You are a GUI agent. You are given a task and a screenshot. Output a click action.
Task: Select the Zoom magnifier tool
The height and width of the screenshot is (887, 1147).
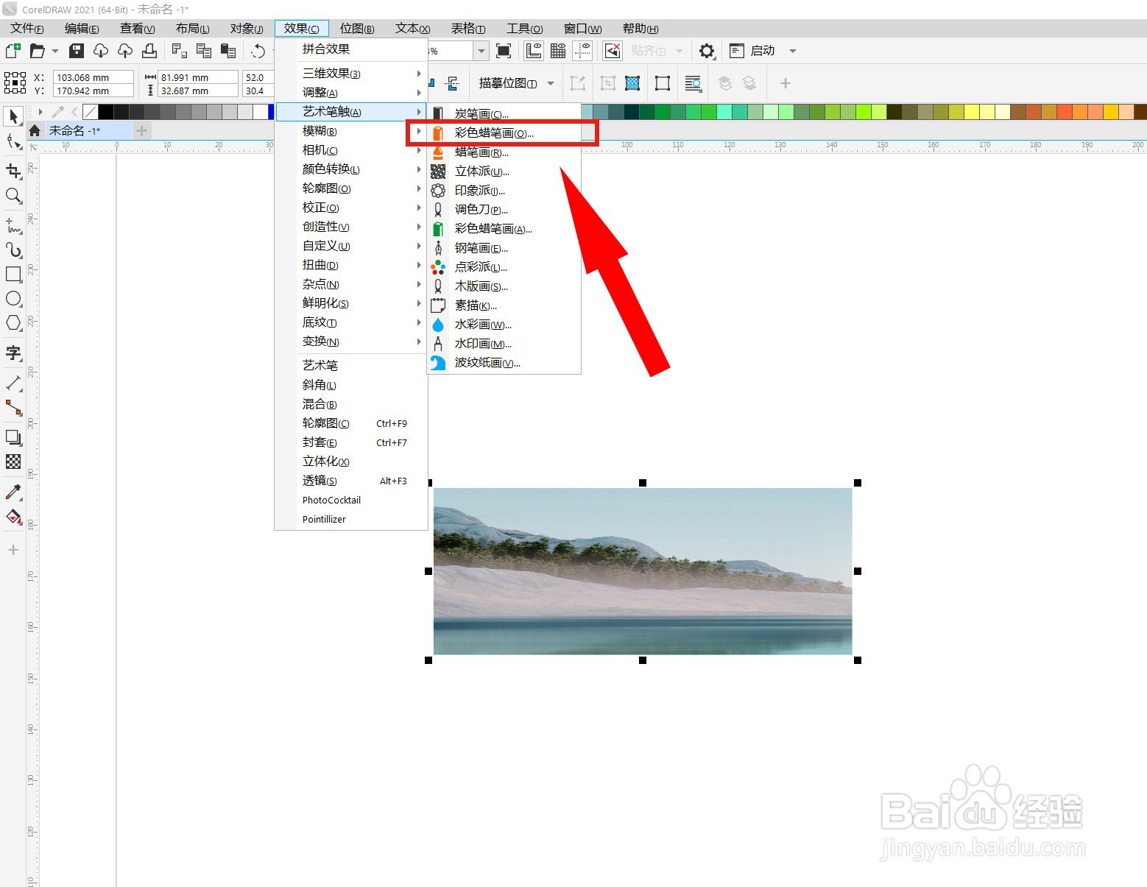coord(13,196)
